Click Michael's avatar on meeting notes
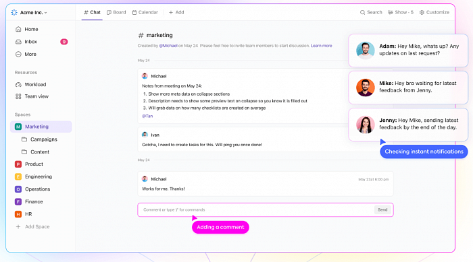 (x=145, y=76)
